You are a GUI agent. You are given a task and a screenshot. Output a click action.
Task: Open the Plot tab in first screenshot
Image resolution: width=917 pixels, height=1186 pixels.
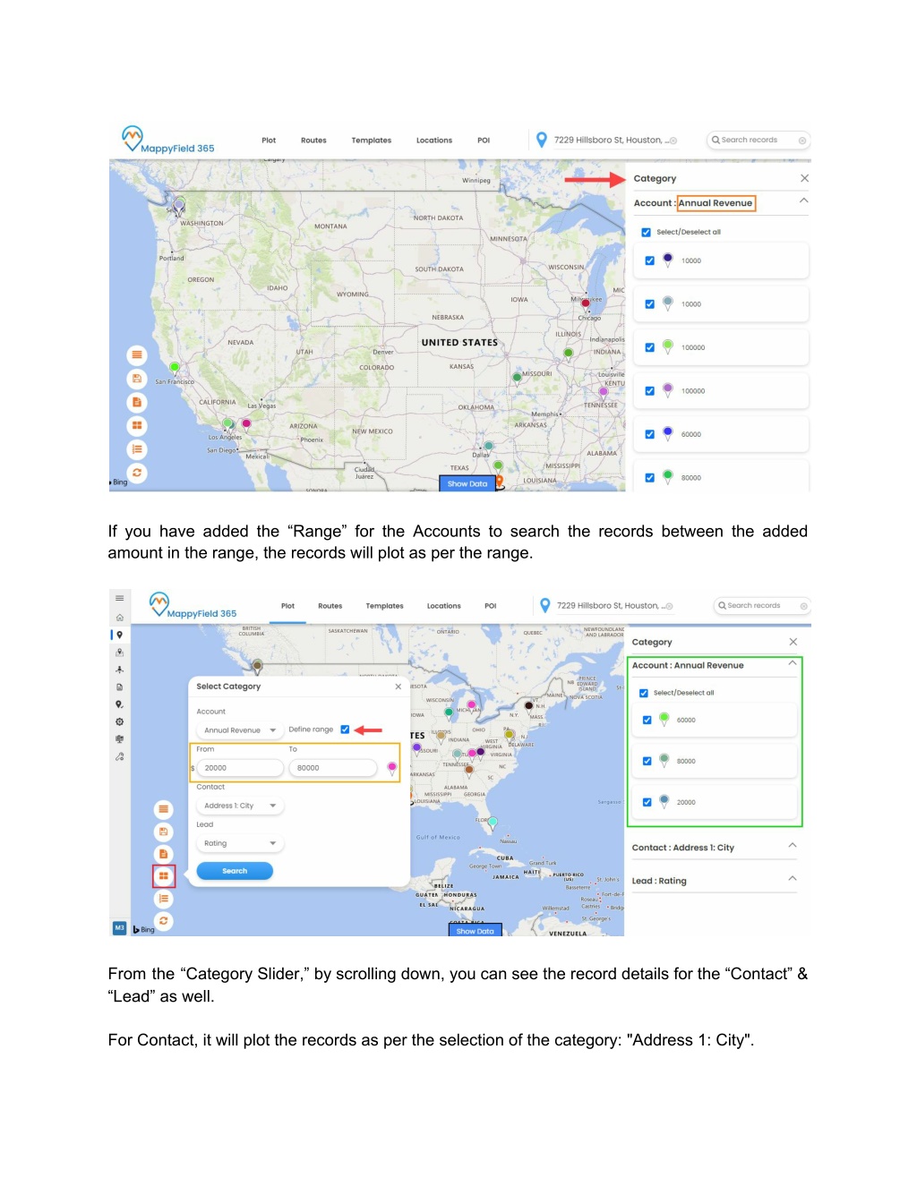[x=269, y=141]
